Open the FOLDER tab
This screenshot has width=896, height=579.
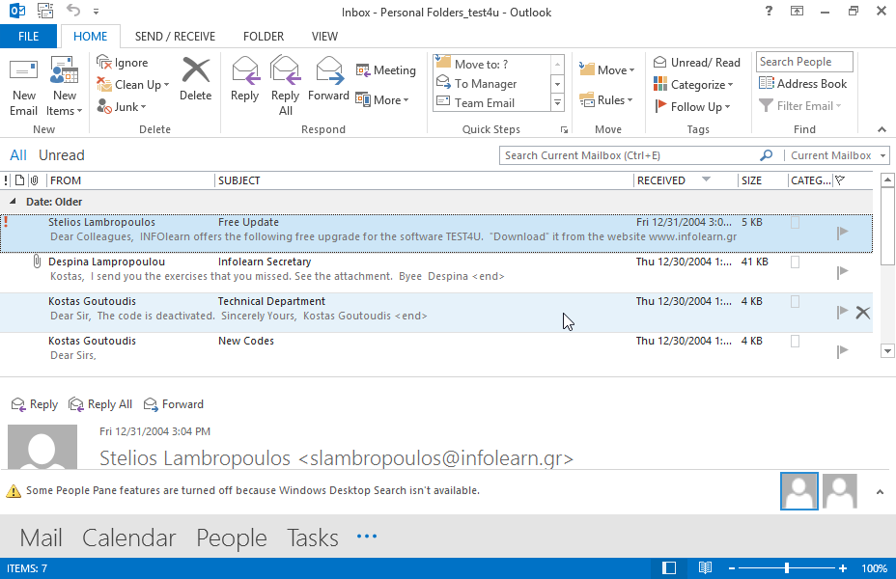pos(264,37)
